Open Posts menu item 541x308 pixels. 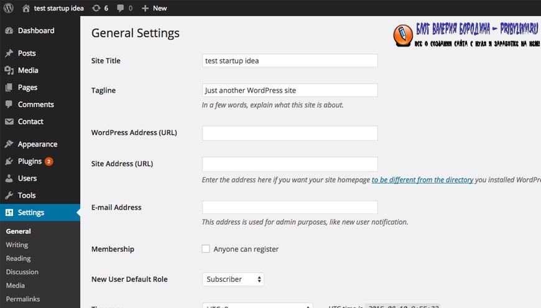(x=40, y=53)
